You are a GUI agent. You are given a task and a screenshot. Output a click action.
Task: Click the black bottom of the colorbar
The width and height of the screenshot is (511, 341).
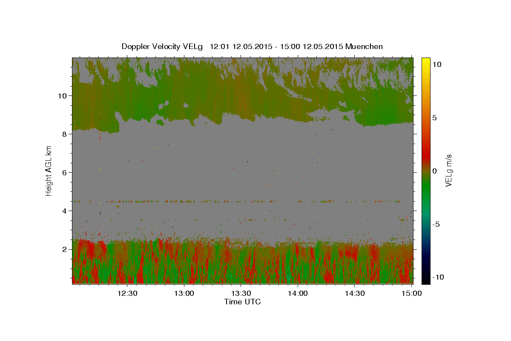click(425, 280)
